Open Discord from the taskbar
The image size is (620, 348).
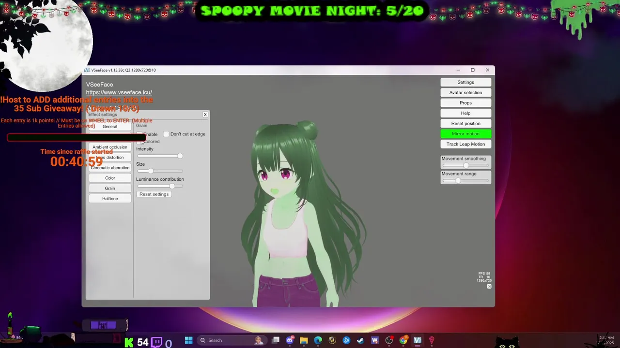(290, 340)
